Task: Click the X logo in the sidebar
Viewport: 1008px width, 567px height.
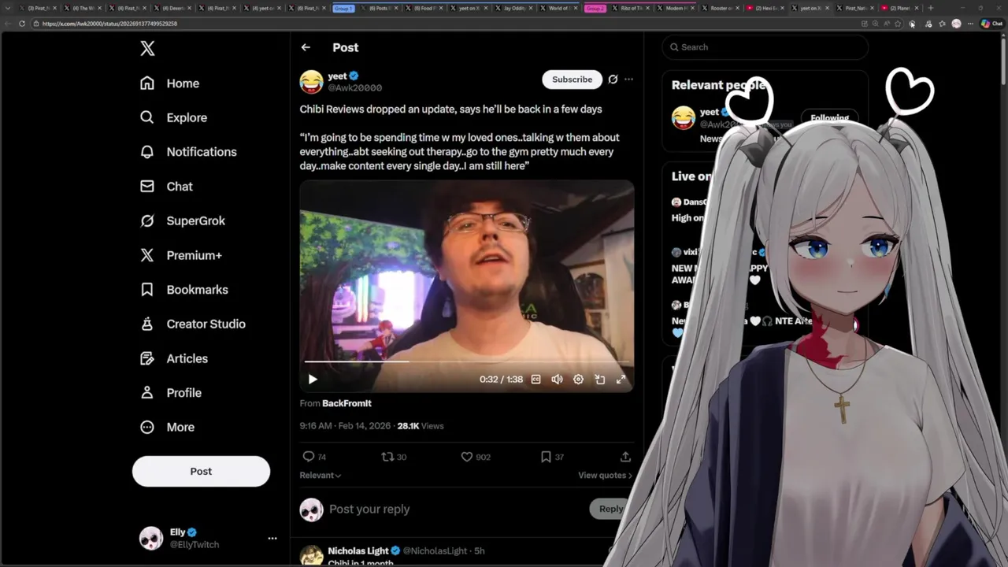Action: pyautogui.click(x=147, y=49)
